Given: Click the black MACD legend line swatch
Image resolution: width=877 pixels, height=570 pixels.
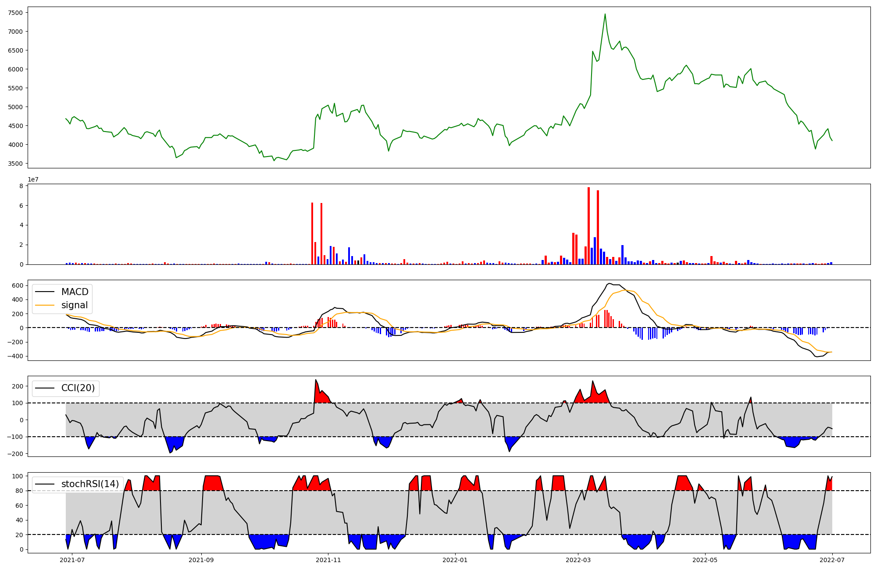Looking at the screenshot, I should click(x=45, y=292).
